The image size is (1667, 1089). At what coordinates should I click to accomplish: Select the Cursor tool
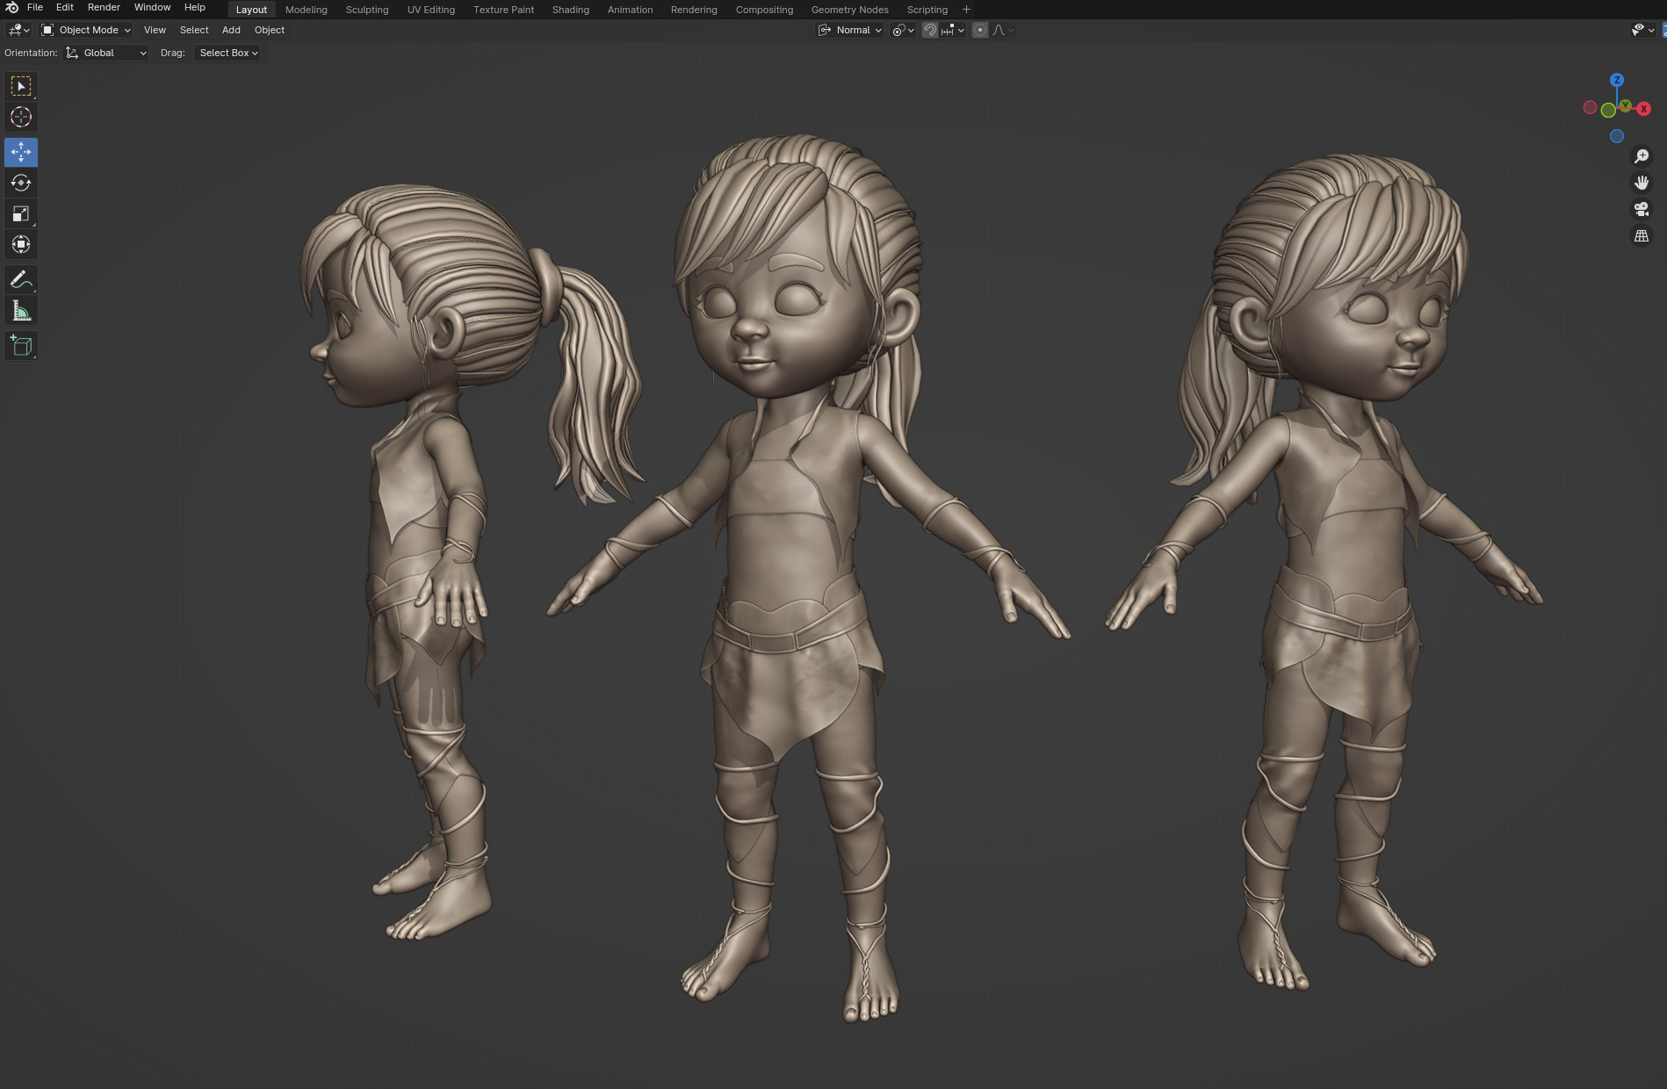[21, 117]
